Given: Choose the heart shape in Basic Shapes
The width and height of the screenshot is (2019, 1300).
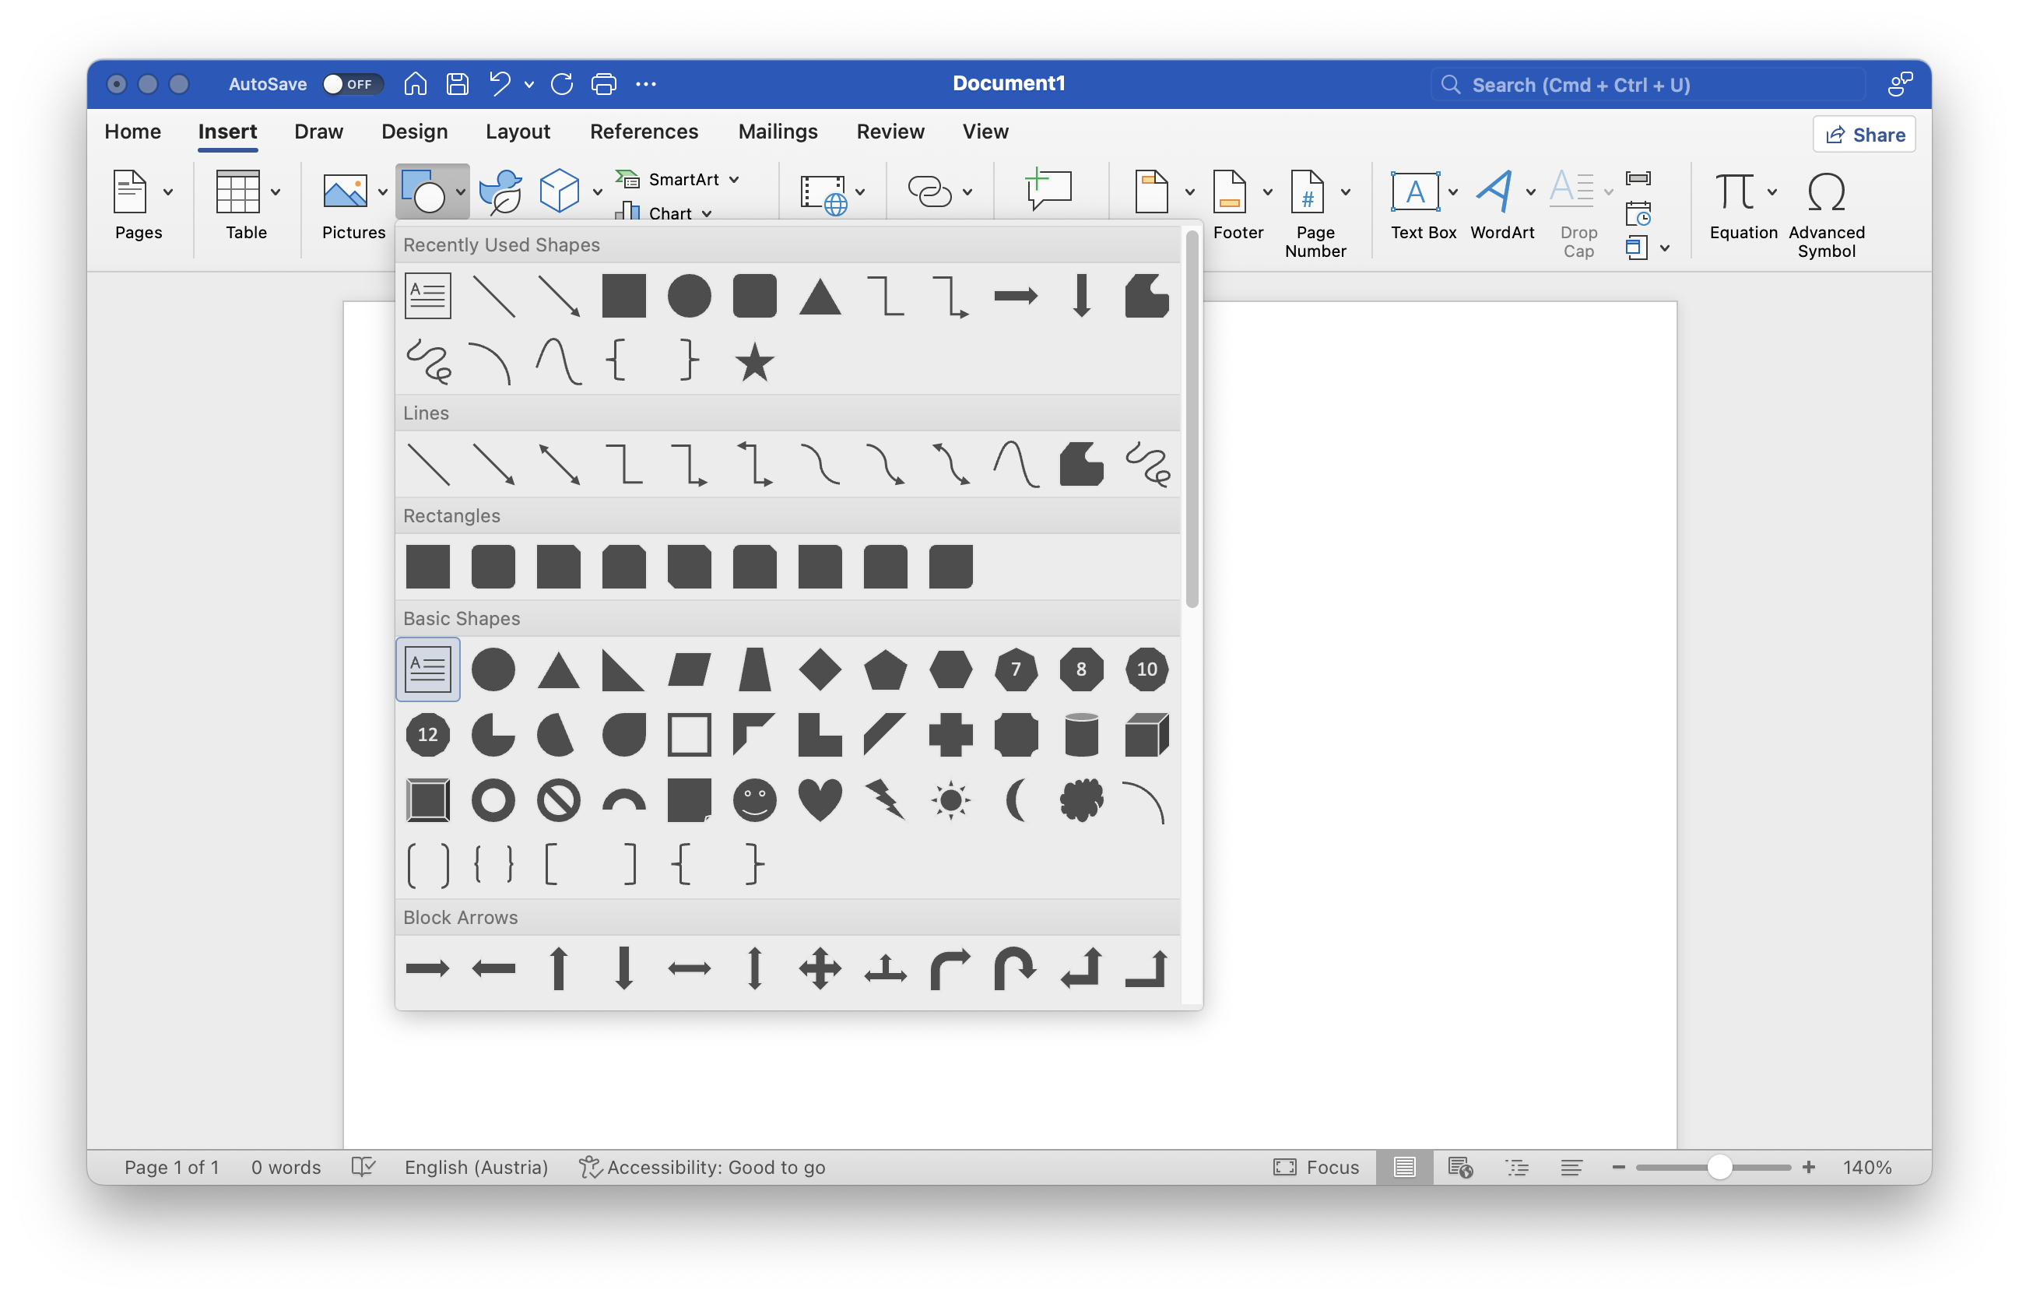Looking at the screenshot, I should 820,799.
